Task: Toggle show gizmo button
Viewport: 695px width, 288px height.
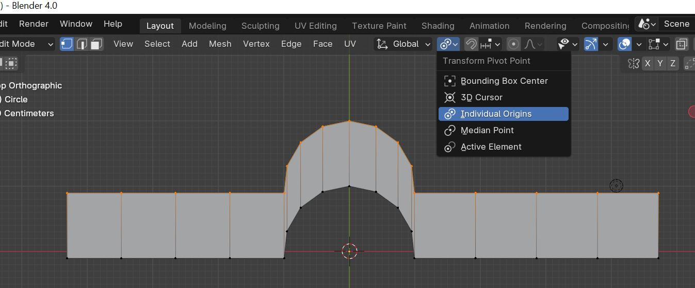Action: click(591, 44)
